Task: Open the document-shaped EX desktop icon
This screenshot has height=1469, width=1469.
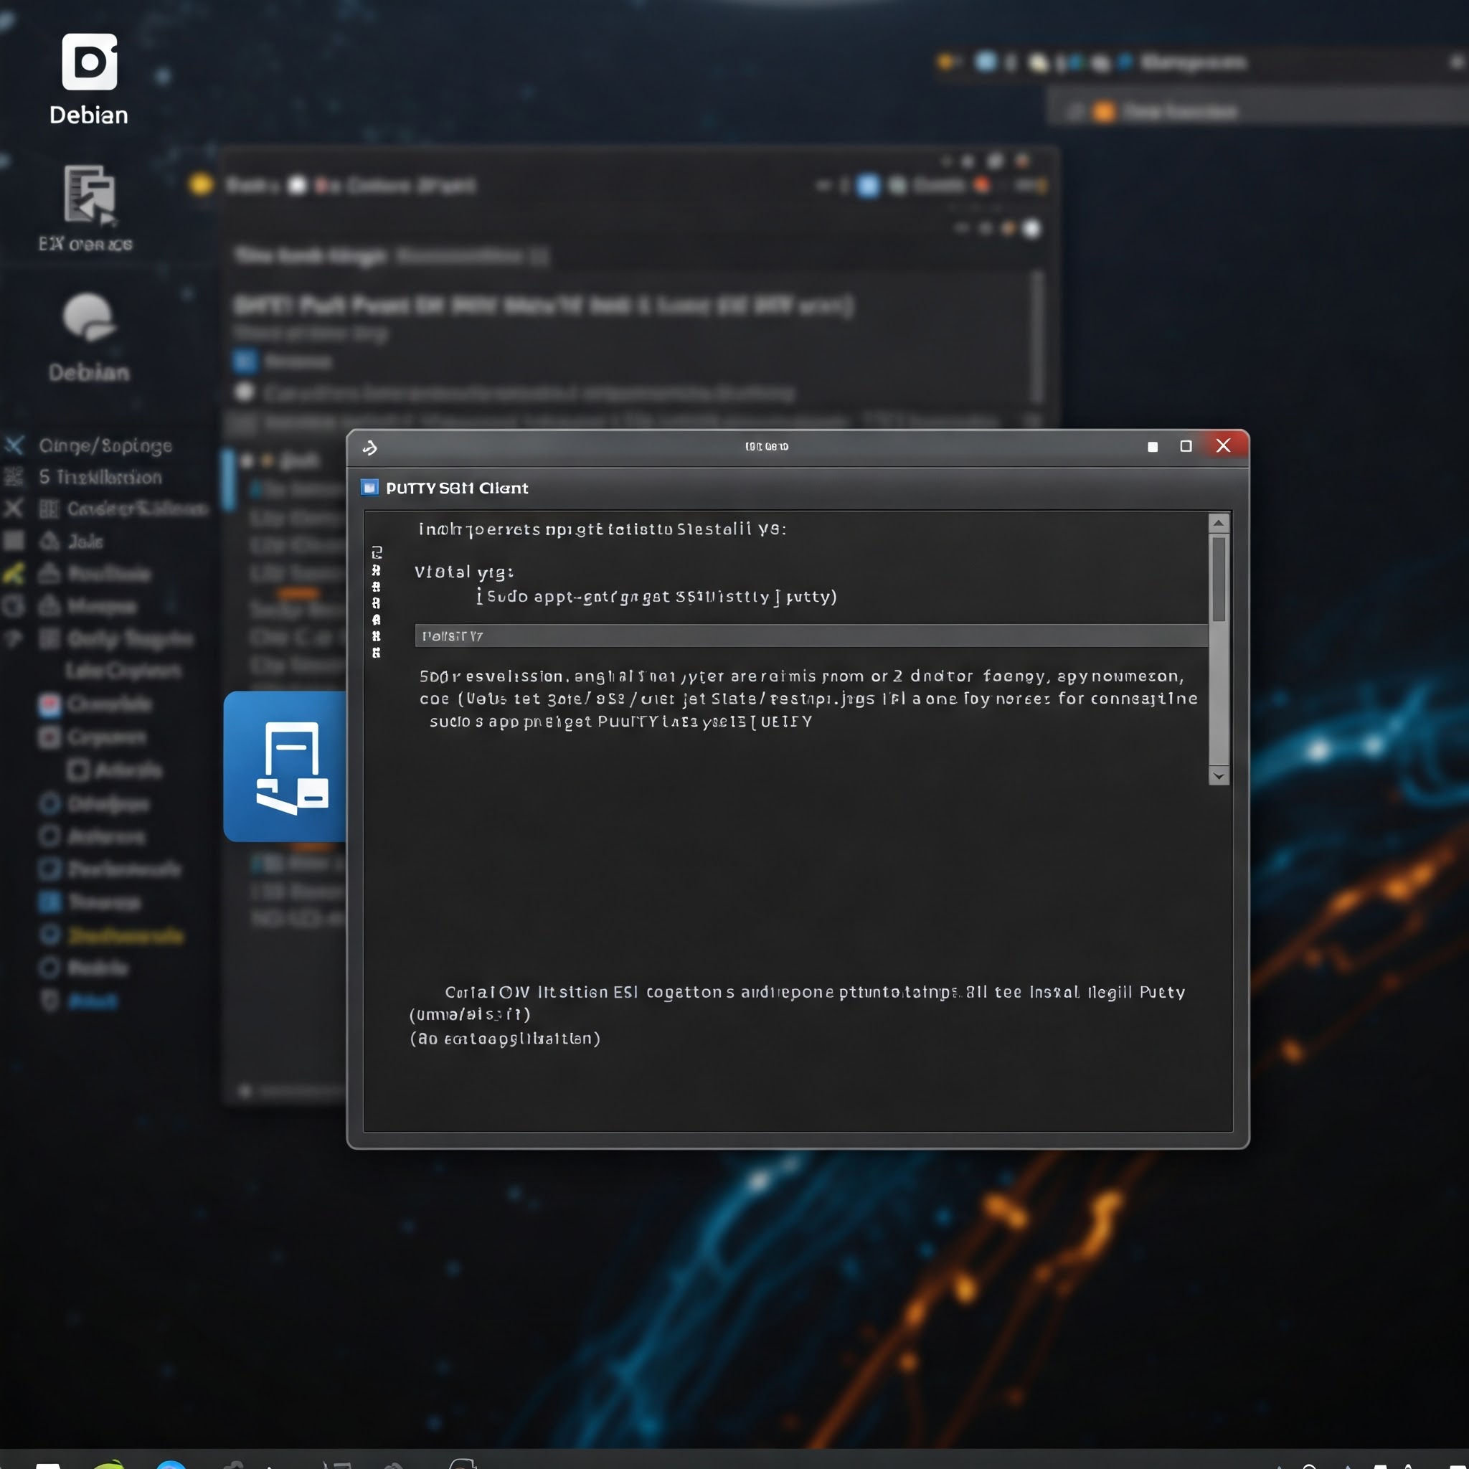Action: [89, 195]
